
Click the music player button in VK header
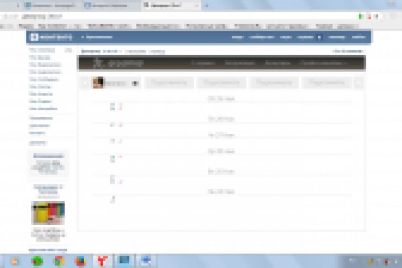319,37
